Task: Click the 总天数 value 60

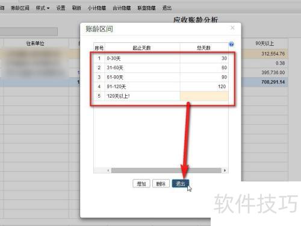Action: click(x=224, y=67)
